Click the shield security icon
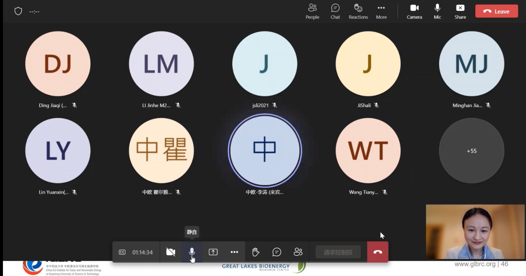Screen dimensions: 526x276 (x=18, y=11)
